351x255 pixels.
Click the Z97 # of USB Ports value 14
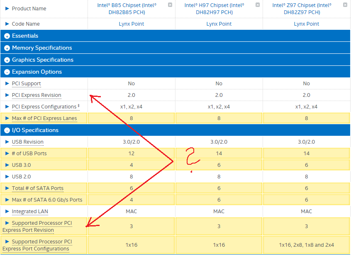307,154
